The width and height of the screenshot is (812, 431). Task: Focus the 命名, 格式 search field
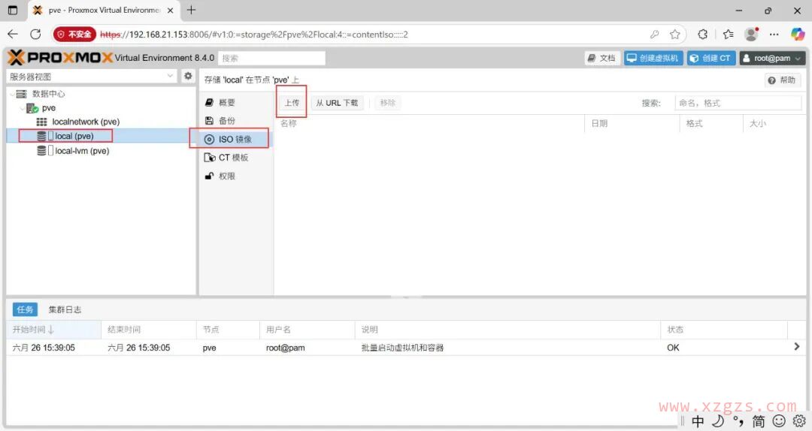click(x=737, y=103)
